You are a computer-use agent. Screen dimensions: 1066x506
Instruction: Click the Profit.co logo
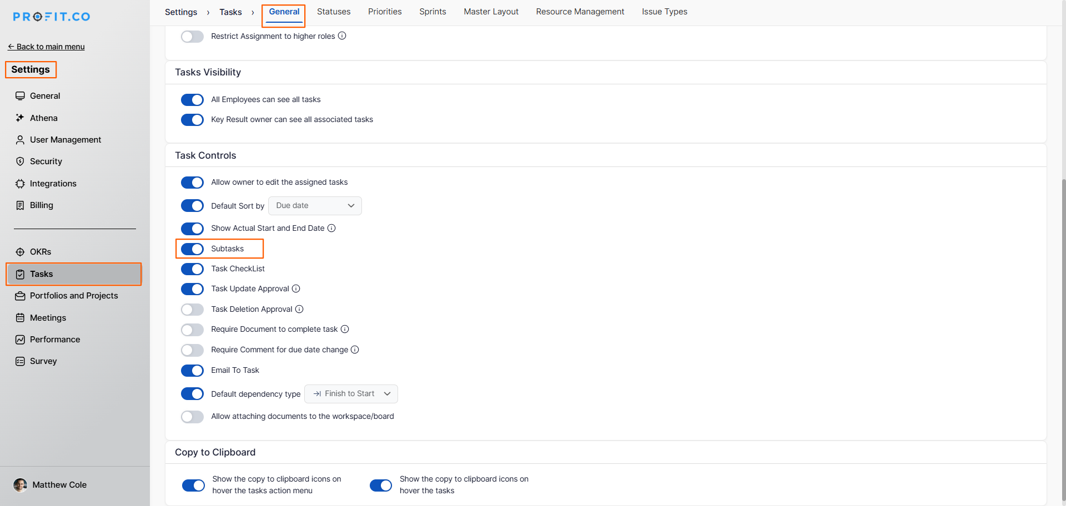51,16
